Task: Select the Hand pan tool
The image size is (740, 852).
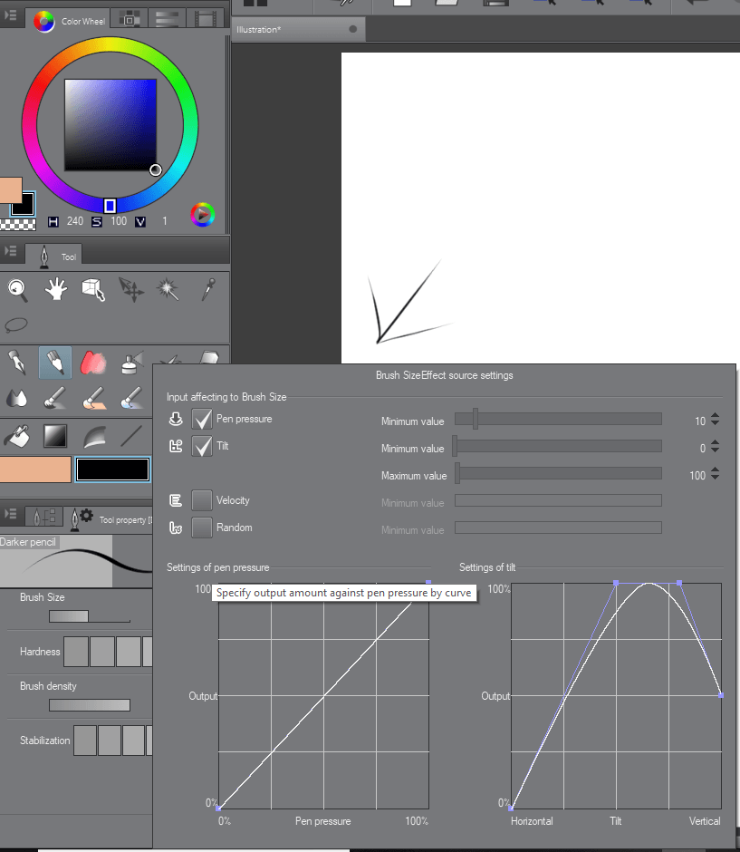Action: (x=54, y=290)
